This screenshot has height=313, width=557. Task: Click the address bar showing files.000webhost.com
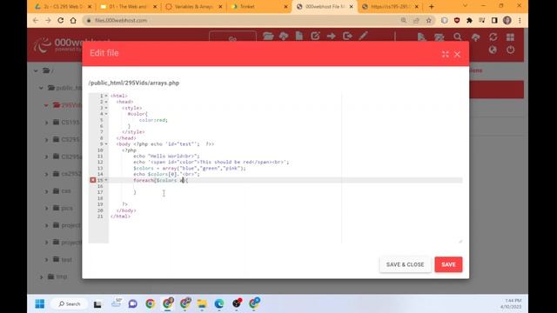(x=242, y=20)
